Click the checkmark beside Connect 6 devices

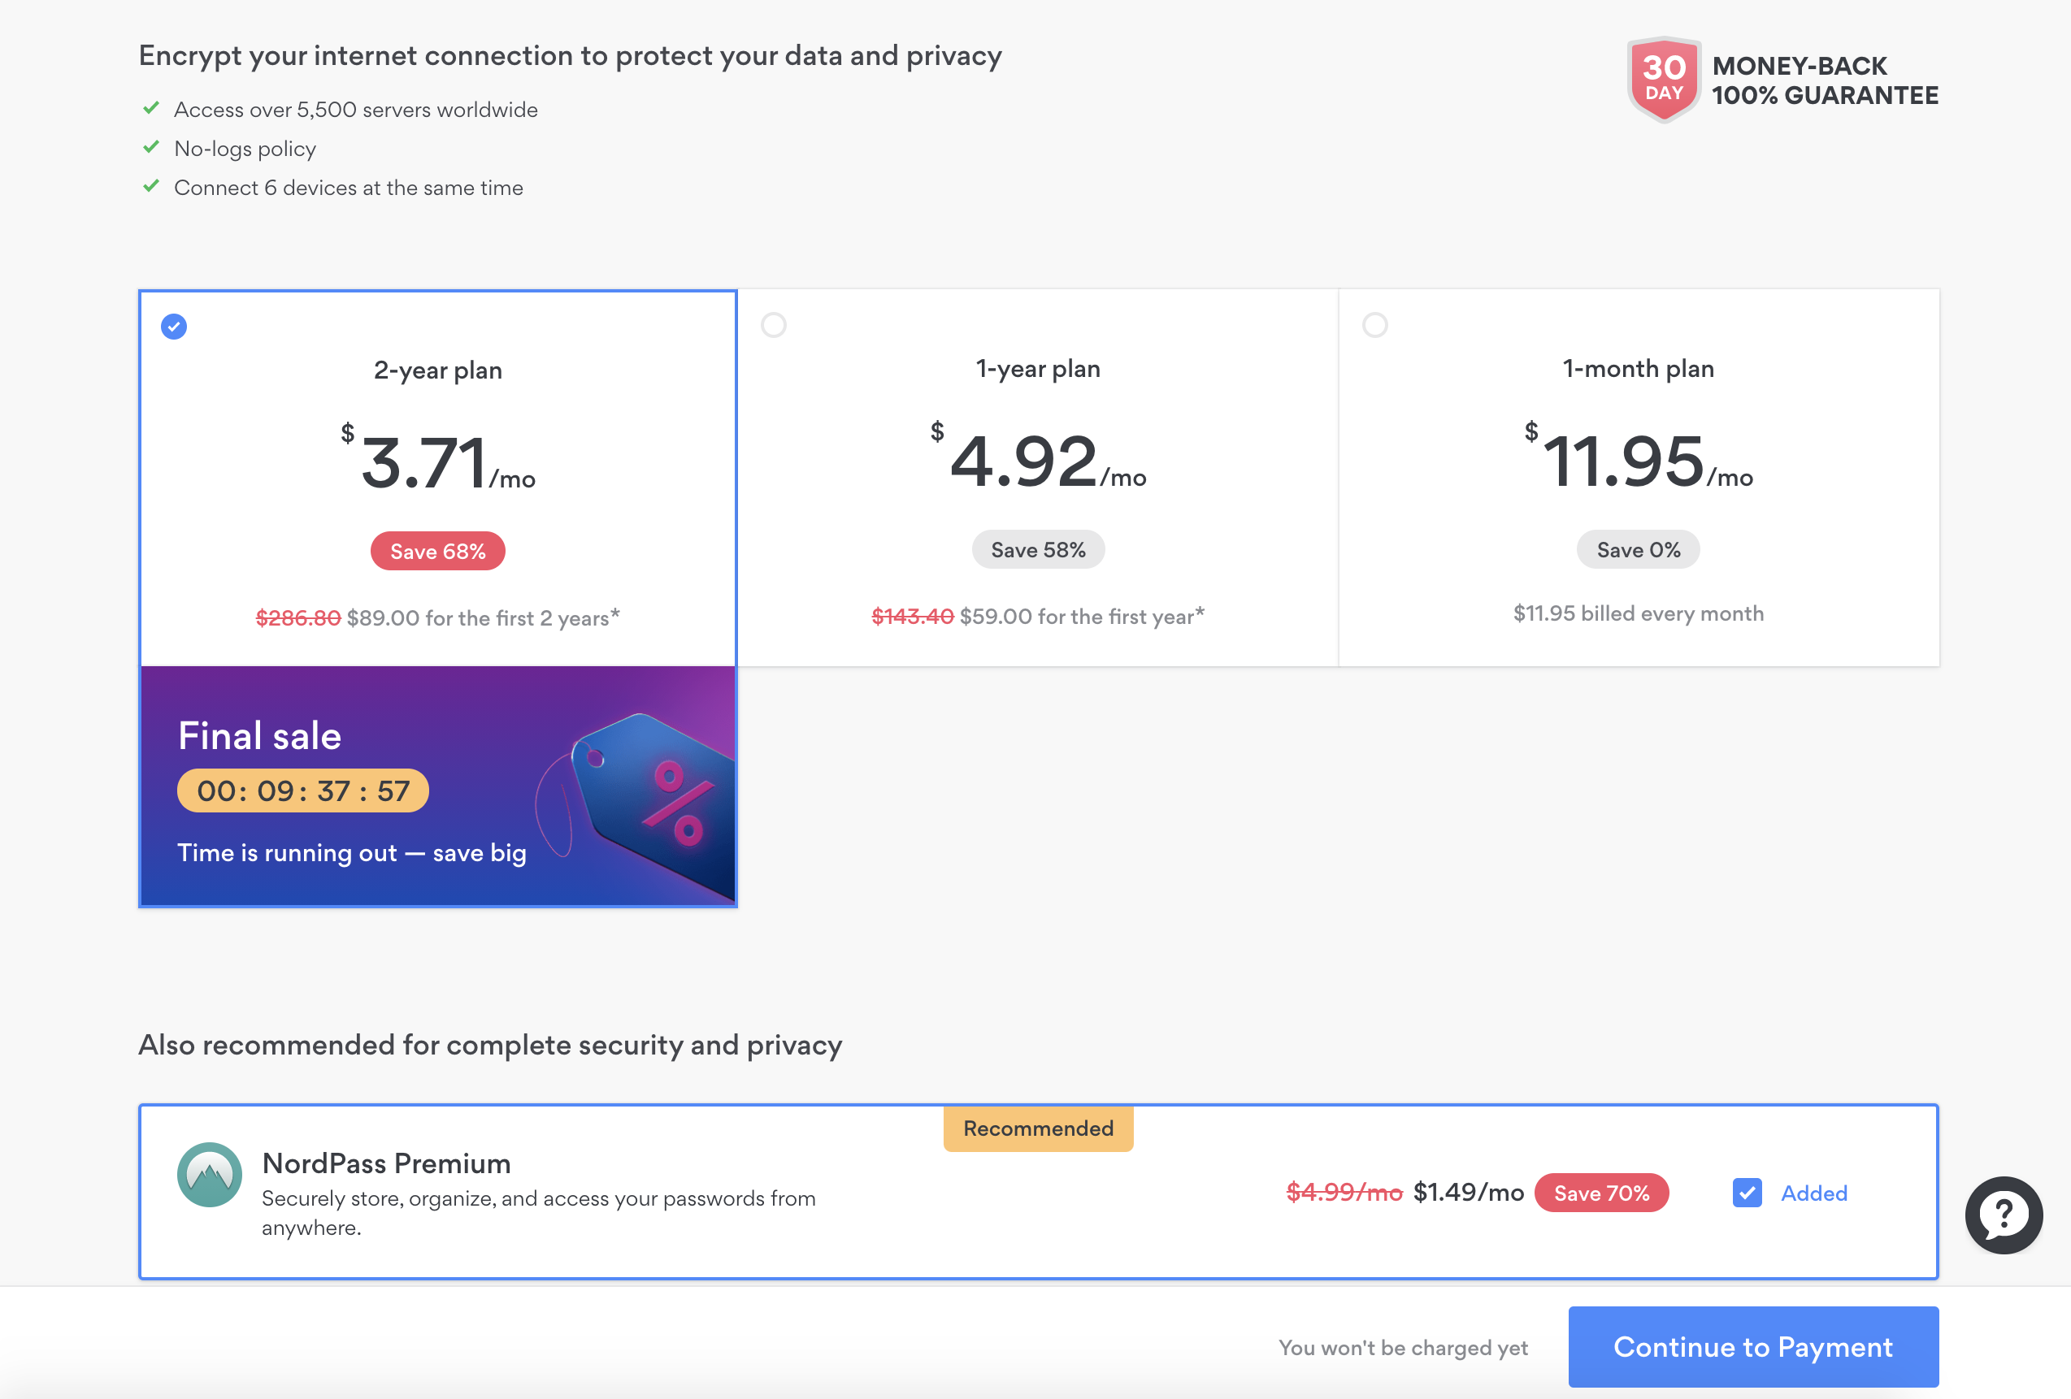pos(151,187)
